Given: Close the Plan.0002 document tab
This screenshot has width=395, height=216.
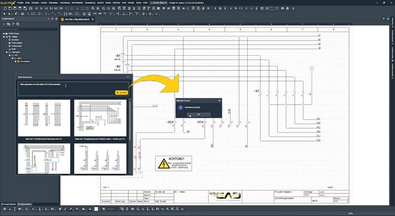Looking at the screenshot, I should pyautogui.click(x=92, y=19).
